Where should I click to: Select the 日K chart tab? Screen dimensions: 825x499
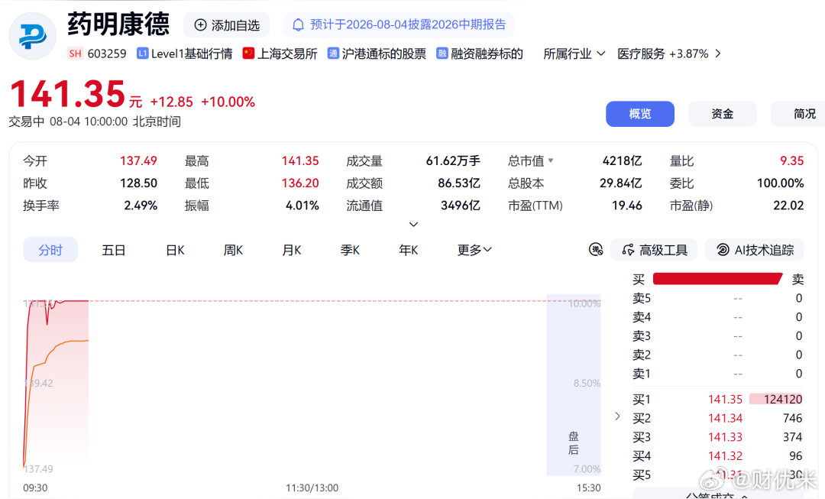(x=175, y=250)
